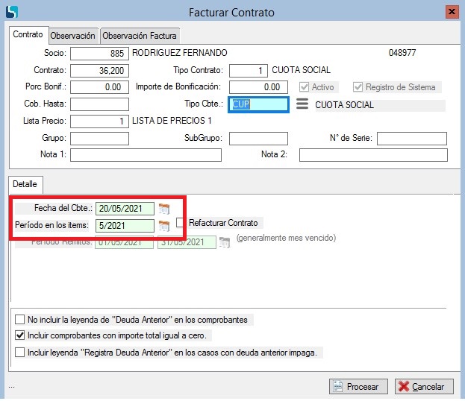465x401 pixels.
Task: Open calendar picker for Fecha del Cbte.
Action: [164, 209]
